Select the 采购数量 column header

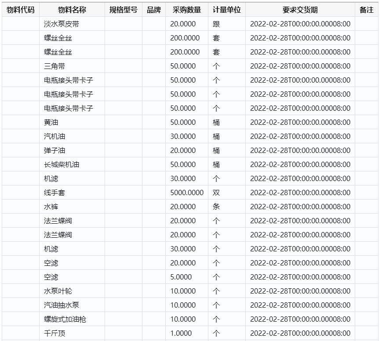187,10
